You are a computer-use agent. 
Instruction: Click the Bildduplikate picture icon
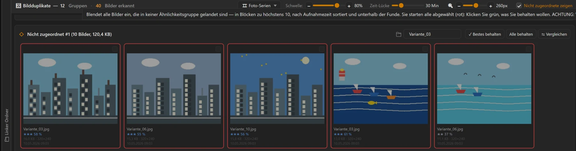tap(19, 6)
